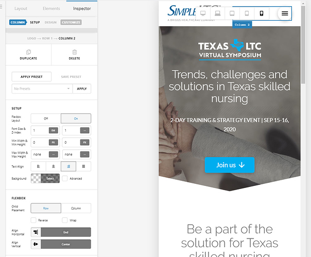Viewport: 311px width, 257px height.
Task: Open the Z-Index unit selector
Action: pos(84,130)
